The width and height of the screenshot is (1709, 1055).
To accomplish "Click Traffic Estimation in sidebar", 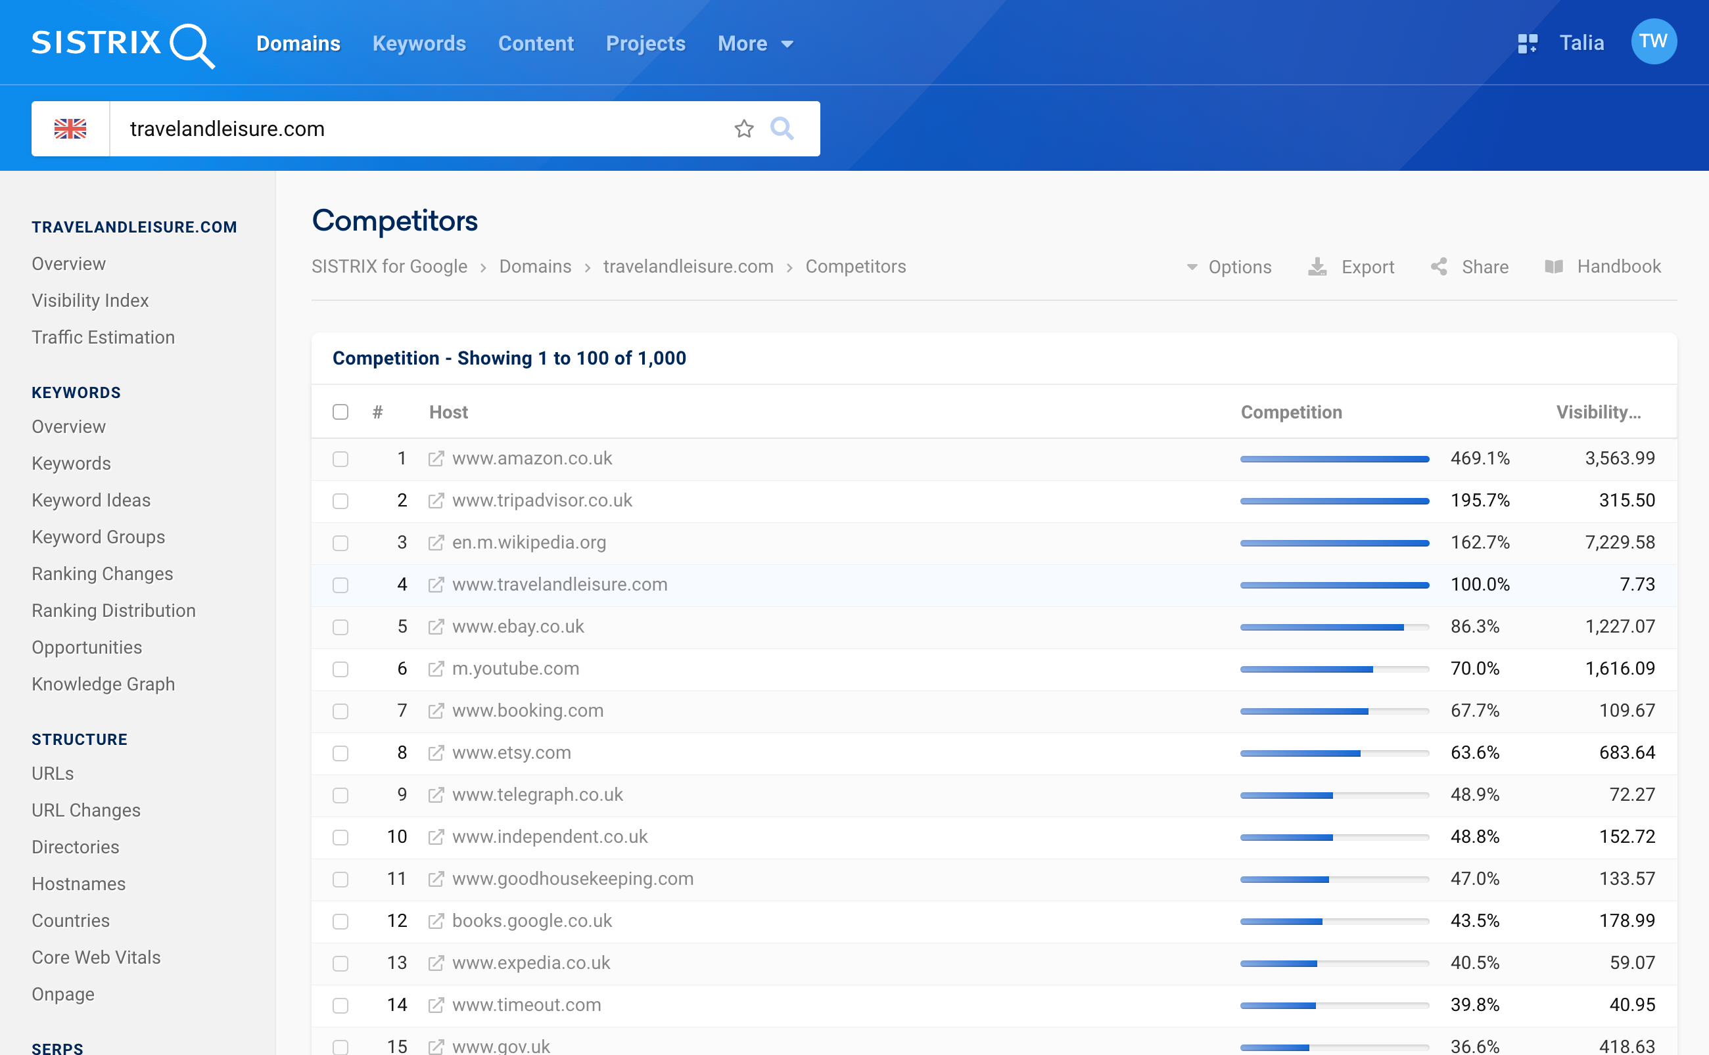I will click(103, 336).
